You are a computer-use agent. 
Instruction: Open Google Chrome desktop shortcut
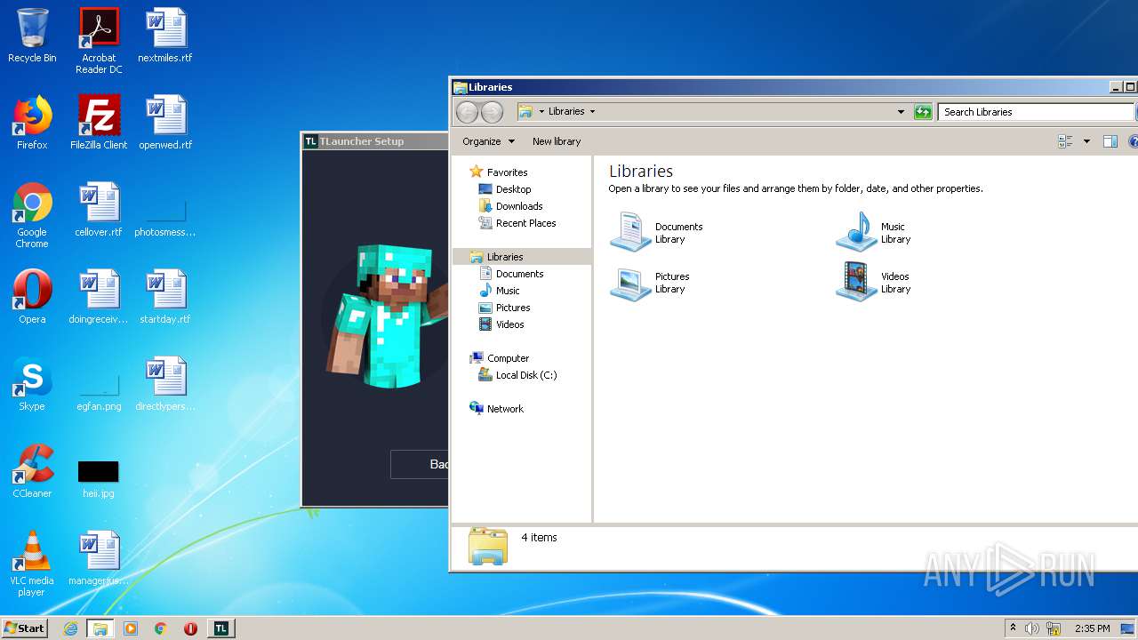[32, 215]
